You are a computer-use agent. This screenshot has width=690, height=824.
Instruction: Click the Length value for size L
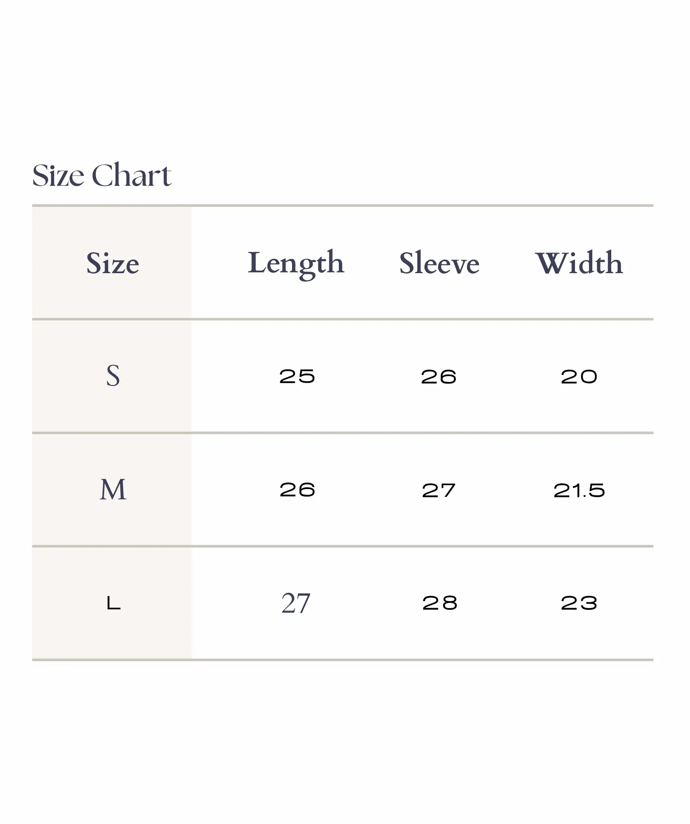coord(296,604)
